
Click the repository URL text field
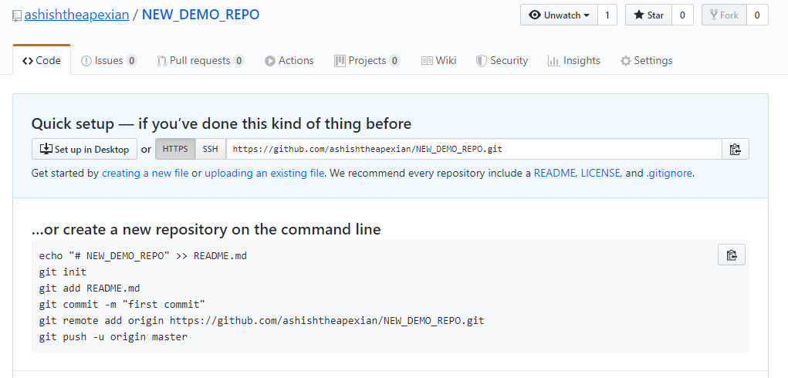coord(473,149)
